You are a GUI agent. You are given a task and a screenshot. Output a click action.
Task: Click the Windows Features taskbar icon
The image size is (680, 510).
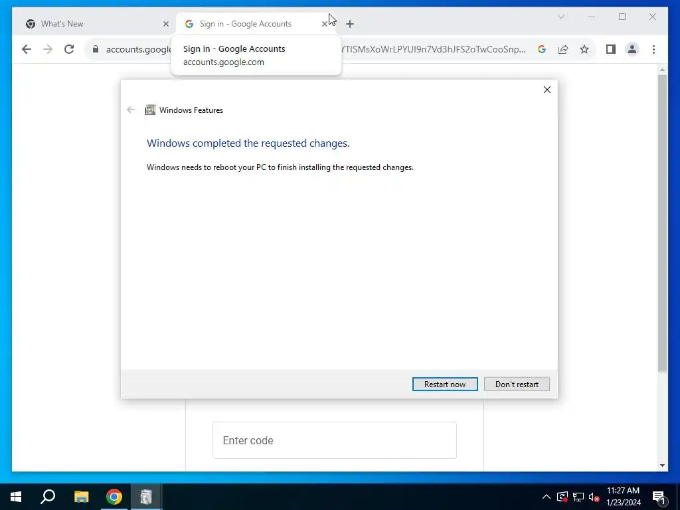[x=146, y=497]
